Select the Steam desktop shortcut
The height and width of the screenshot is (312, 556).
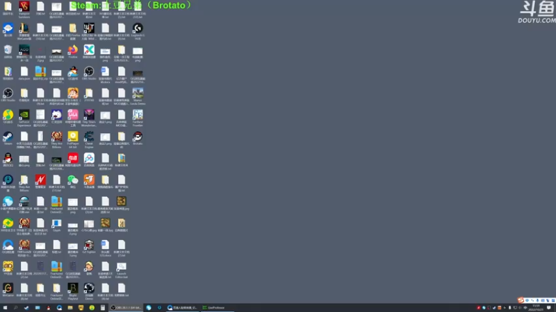8,138
